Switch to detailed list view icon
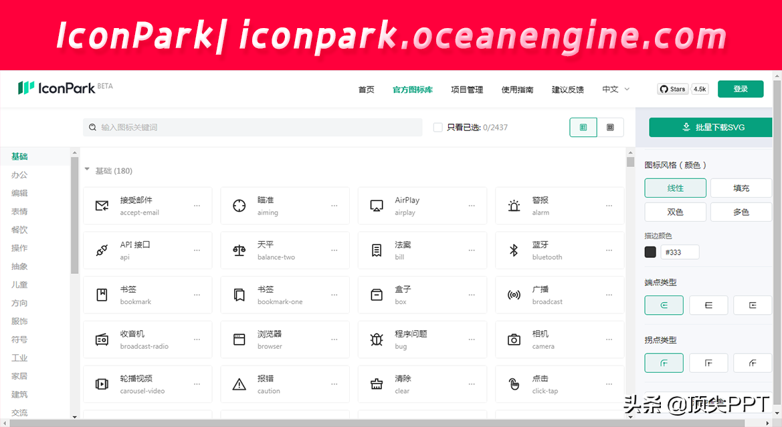Screen dimensions: 782x427 (583, 128)
